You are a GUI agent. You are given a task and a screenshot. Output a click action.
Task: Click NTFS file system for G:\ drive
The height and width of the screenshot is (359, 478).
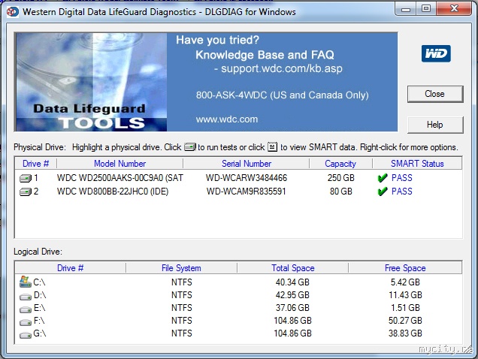tap(182, 333)
